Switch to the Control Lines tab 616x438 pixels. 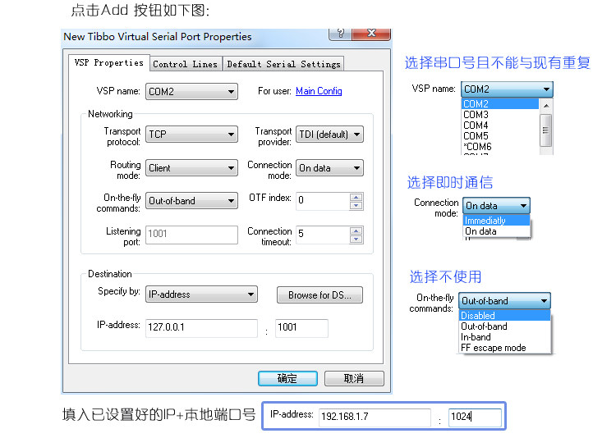pyautogui.click(x=185, y=64)
